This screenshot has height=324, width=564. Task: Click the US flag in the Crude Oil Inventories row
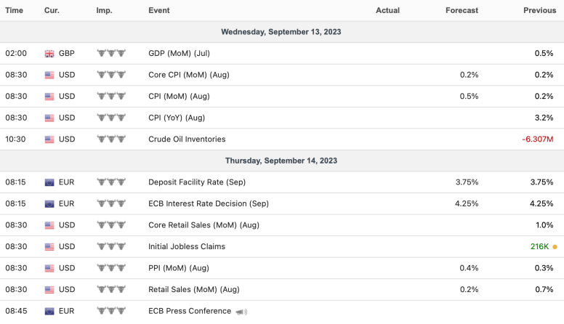pyautogui.click(x=49, y=139)
